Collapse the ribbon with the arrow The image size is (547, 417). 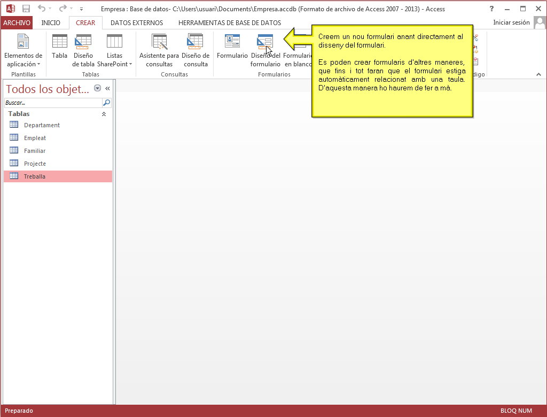click(x=538, y=74)
